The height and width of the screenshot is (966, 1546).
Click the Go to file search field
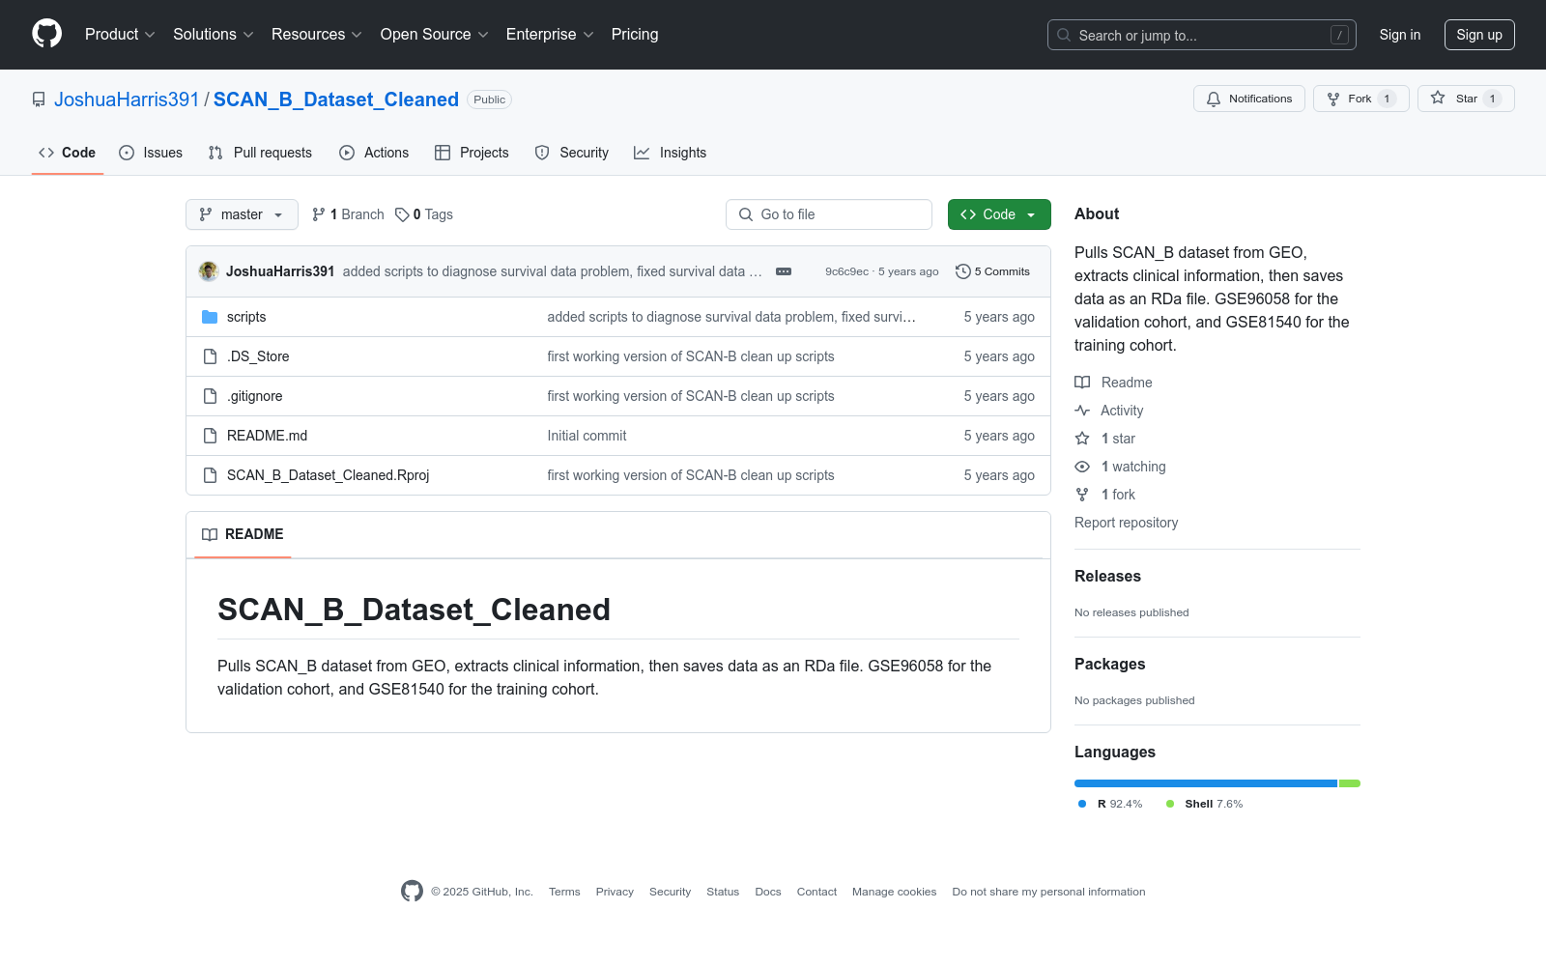coord(829,214)
